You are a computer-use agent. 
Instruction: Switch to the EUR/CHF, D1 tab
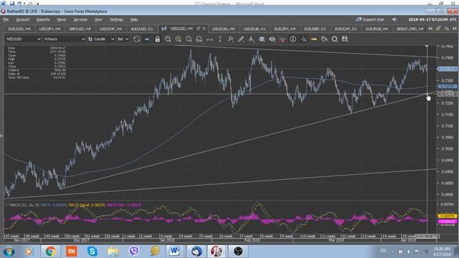[346, 29]
